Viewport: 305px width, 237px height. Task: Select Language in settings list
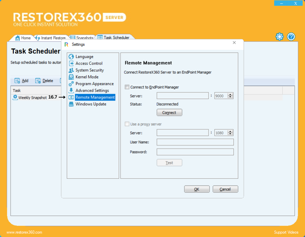84,57
